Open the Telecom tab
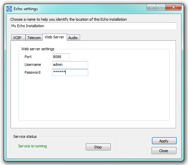 34,38
